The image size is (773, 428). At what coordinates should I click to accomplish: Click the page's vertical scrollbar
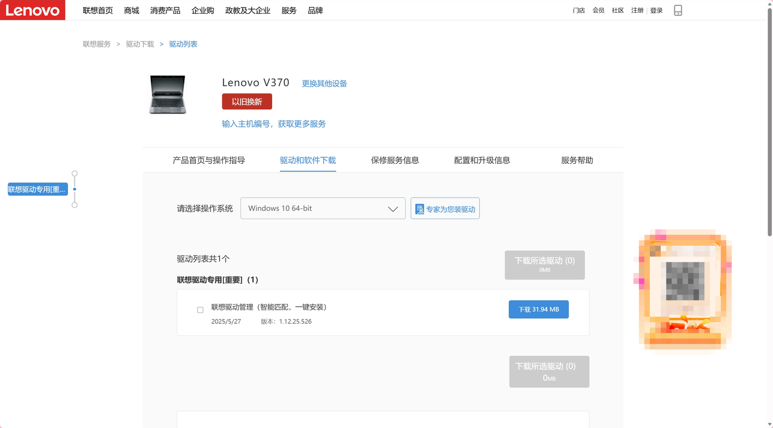click(x=769, y=121)
